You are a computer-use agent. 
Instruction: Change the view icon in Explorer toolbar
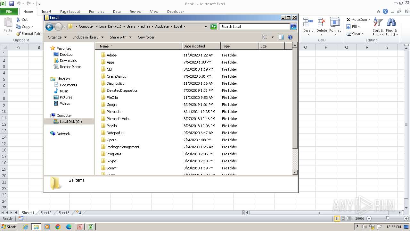265,37
